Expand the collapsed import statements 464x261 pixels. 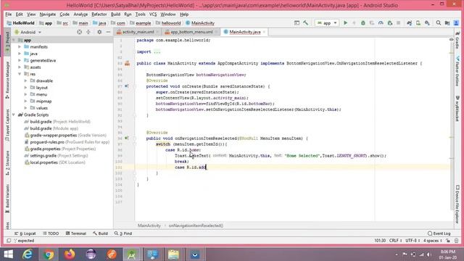tap(157, 51)
